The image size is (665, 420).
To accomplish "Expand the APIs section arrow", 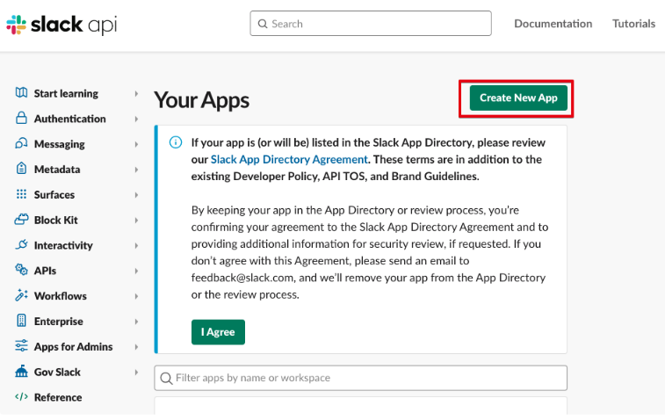I will (x=136, y=271).
